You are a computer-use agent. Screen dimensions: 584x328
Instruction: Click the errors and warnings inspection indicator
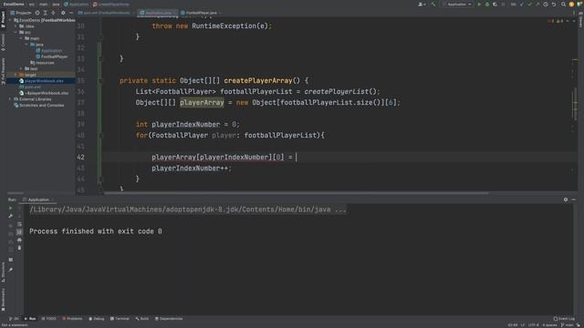556,21
